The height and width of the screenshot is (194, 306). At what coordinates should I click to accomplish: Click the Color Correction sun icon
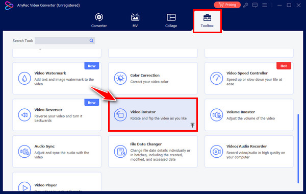pyautogui.click(x=120, y=78)
